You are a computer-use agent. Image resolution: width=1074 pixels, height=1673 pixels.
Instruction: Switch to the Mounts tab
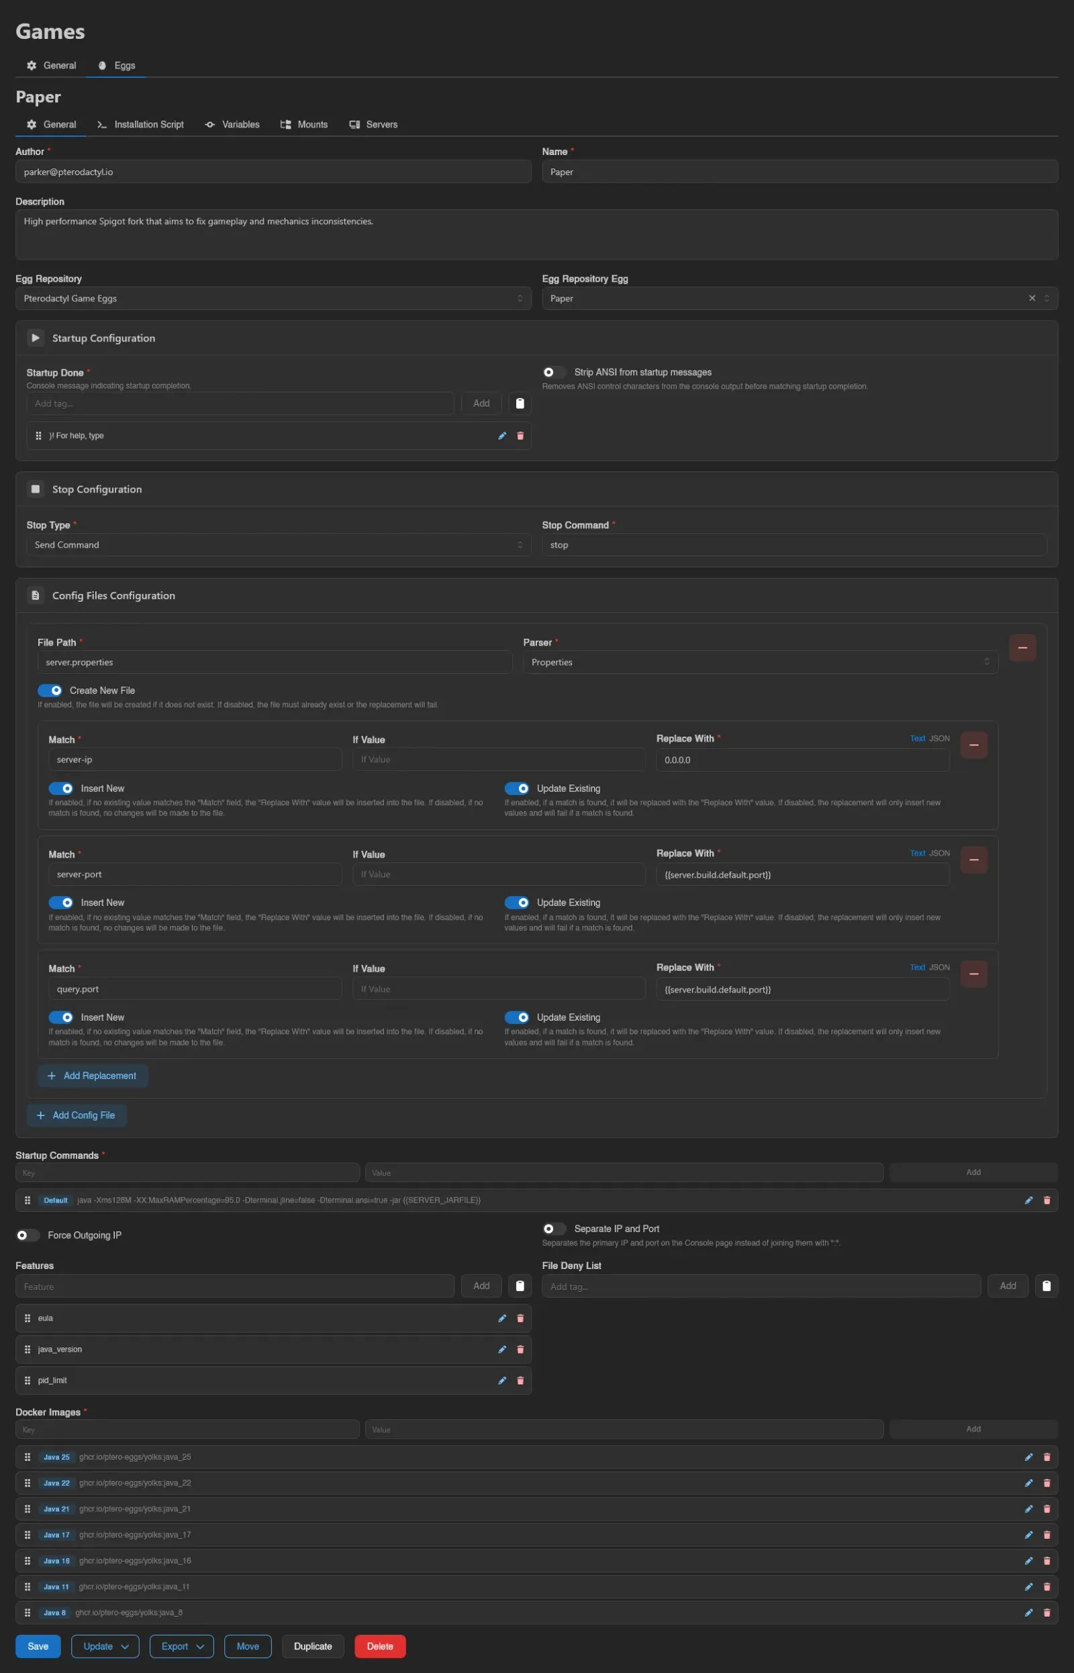coord(304,125)
